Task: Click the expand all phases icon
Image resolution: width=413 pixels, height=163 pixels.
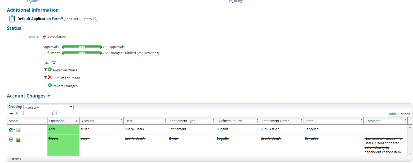Action: point(47,61)
